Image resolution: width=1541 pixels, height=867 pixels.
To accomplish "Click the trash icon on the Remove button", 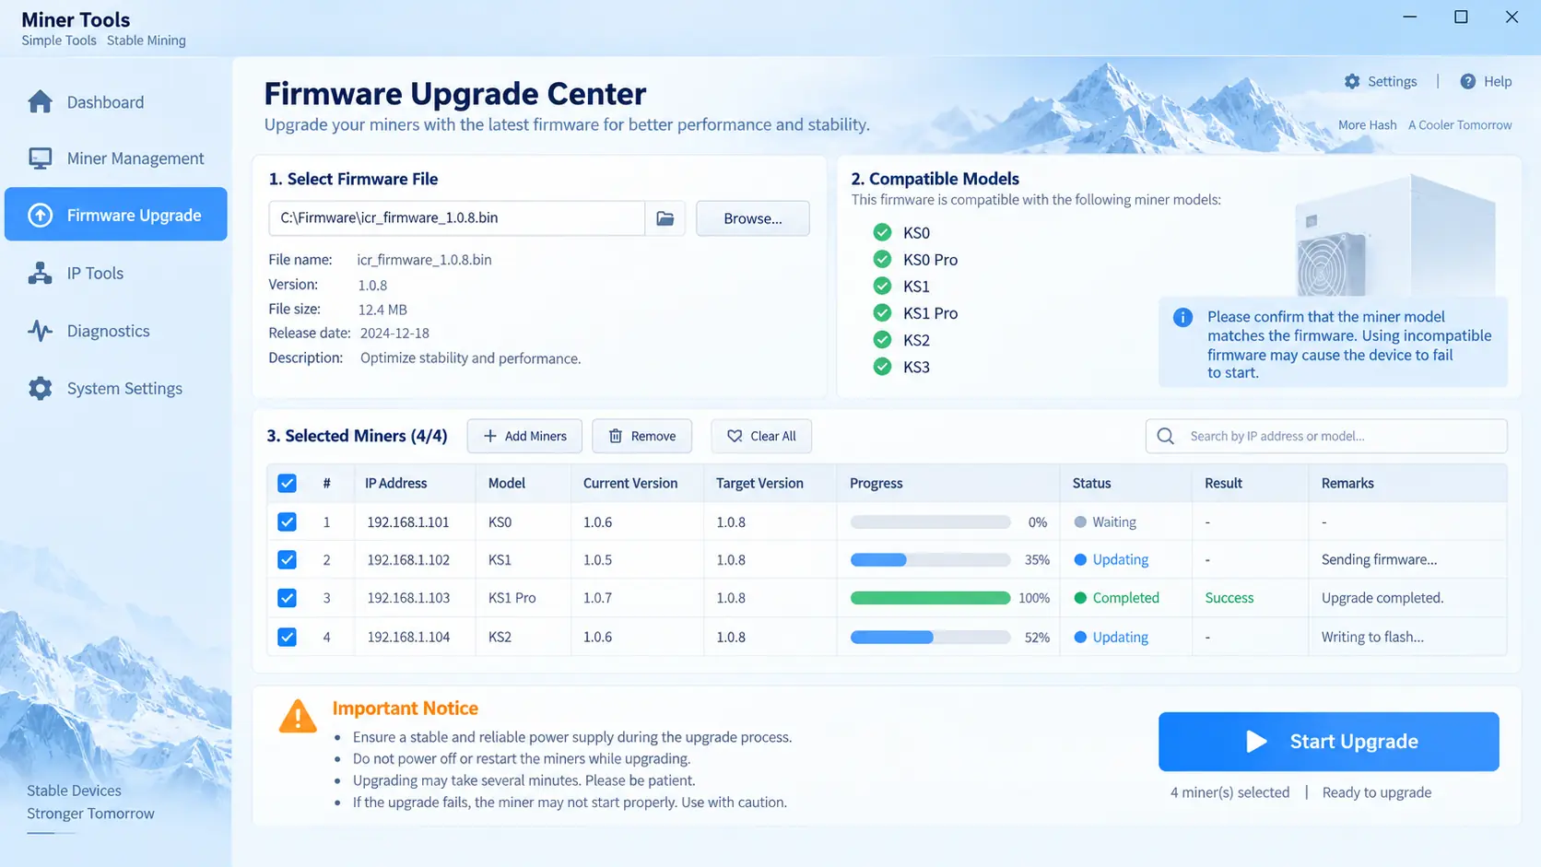I will click(615, 436).
